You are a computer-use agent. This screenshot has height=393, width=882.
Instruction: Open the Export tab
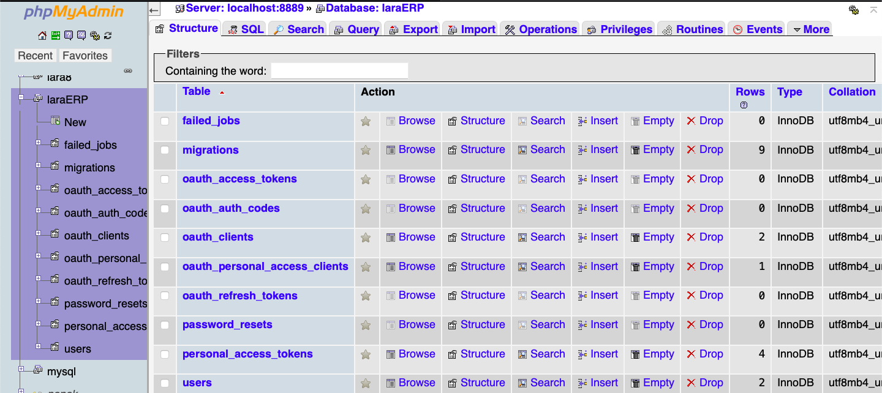click(413, 29)
